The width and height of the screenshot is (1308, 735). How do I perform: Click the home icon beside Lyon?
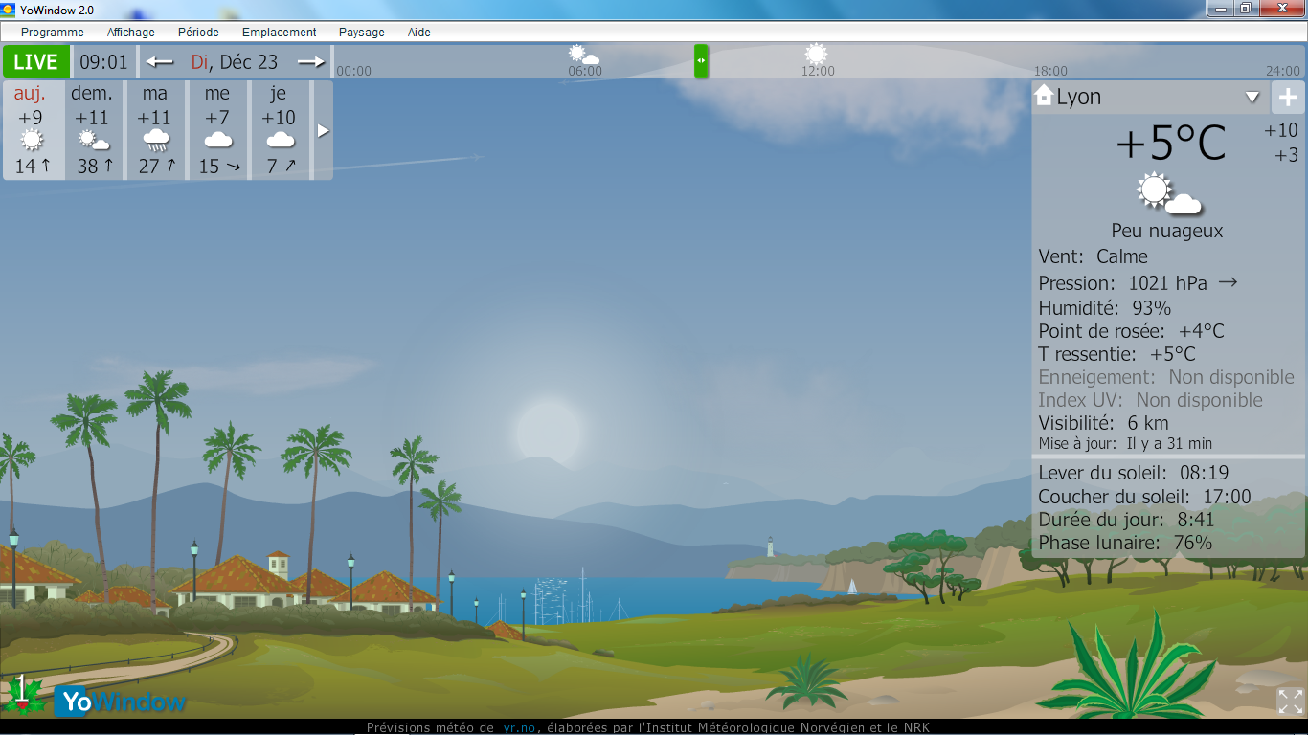[1044, 97]
